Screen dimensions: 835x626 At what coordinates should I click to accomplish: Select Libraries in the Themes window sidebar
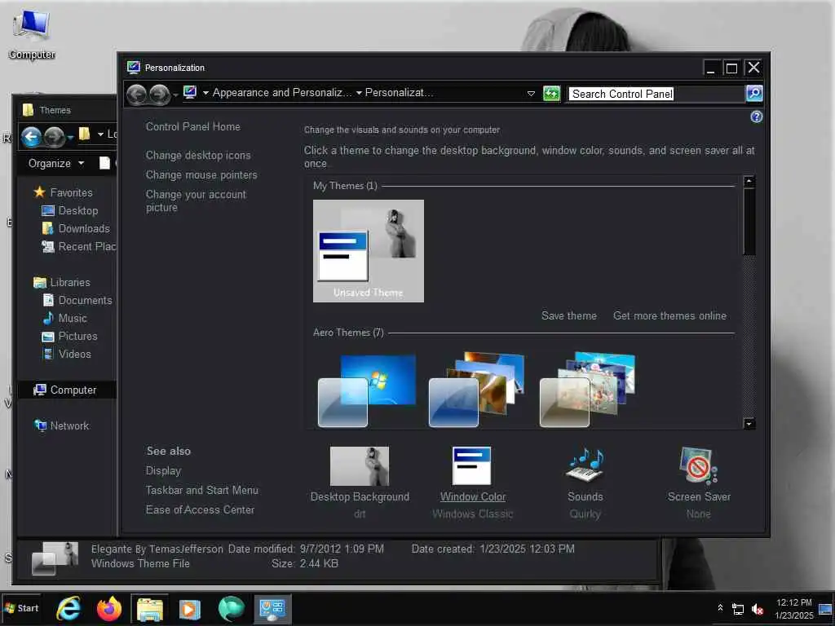(61, 282)
